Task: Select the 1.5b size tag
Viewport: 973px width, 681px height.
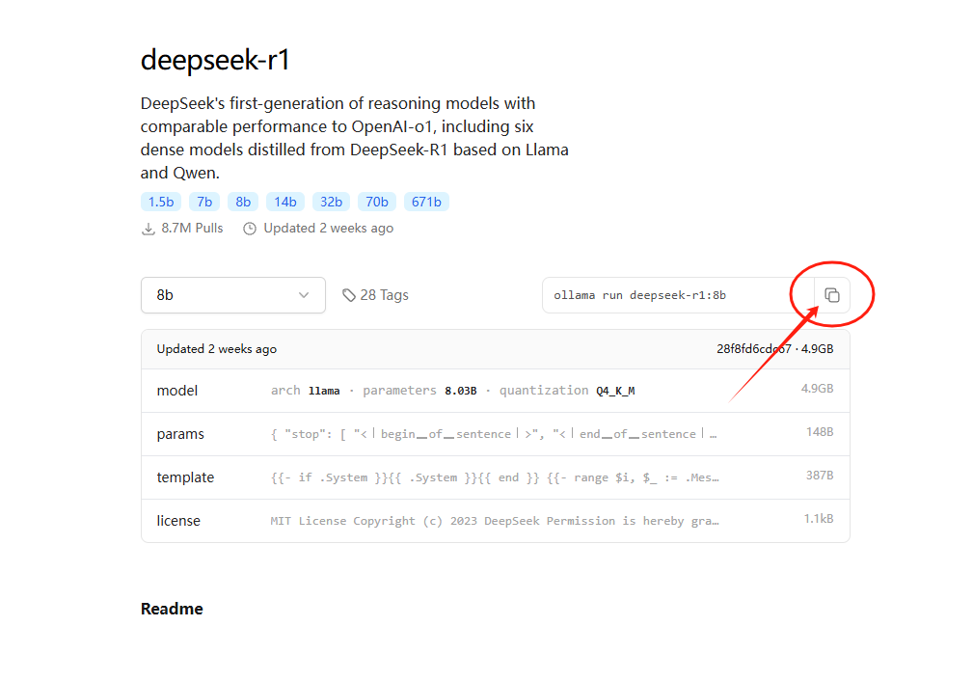Action: [161, 202]
